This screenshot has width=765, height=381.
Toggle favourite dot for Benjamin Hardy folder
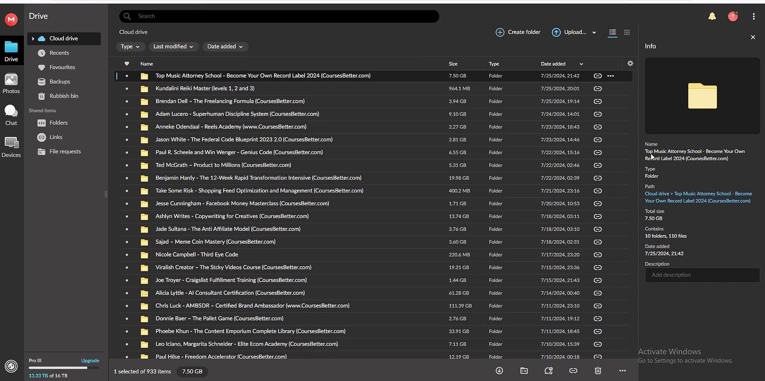[126, 178]
